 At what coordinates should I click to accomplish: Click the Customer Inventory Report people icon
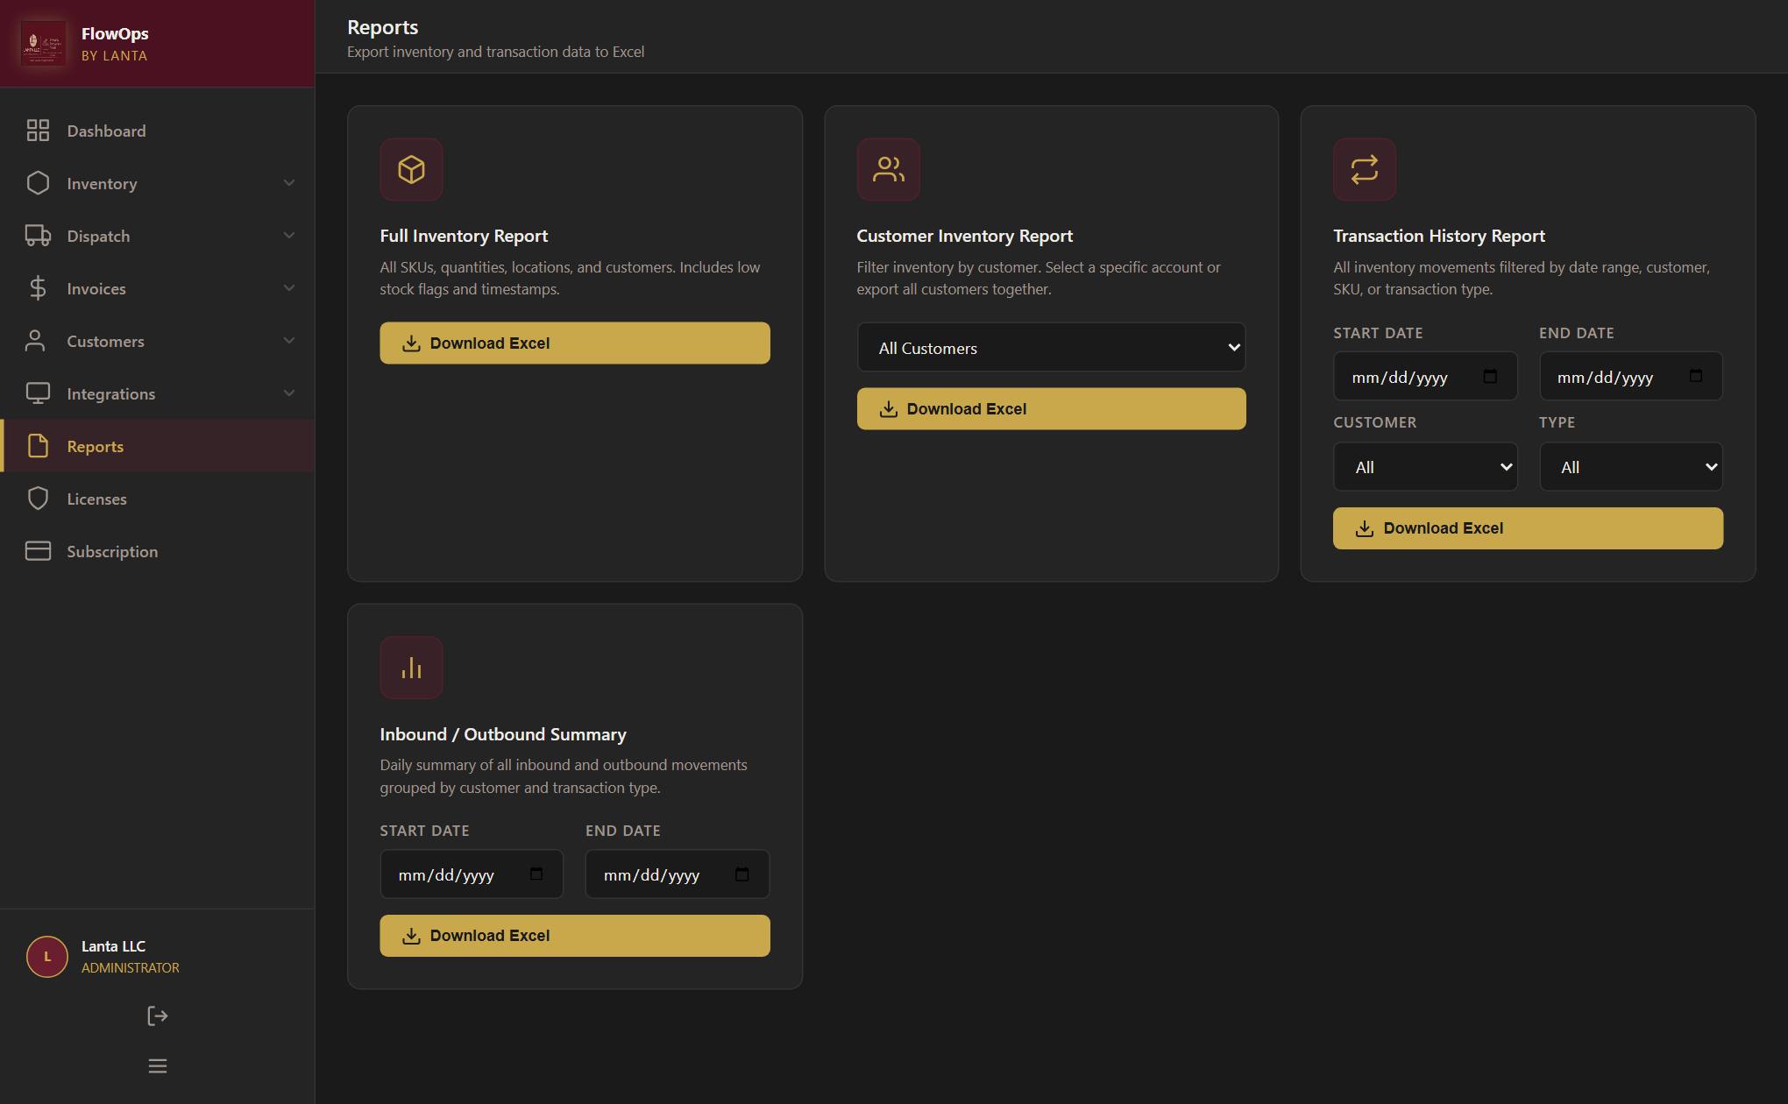(888, 169)
